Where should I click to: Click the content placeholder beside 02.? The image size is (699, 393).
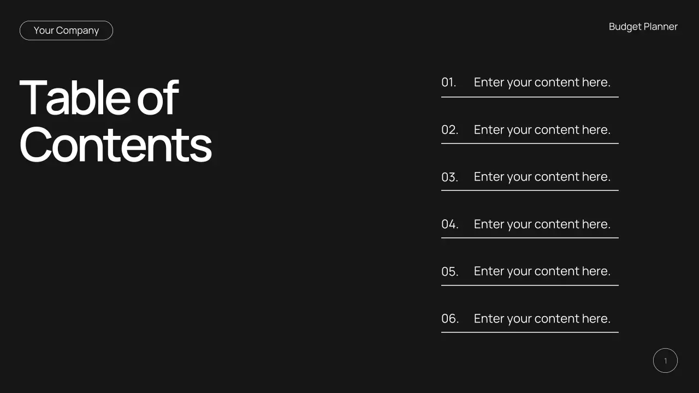542,130
